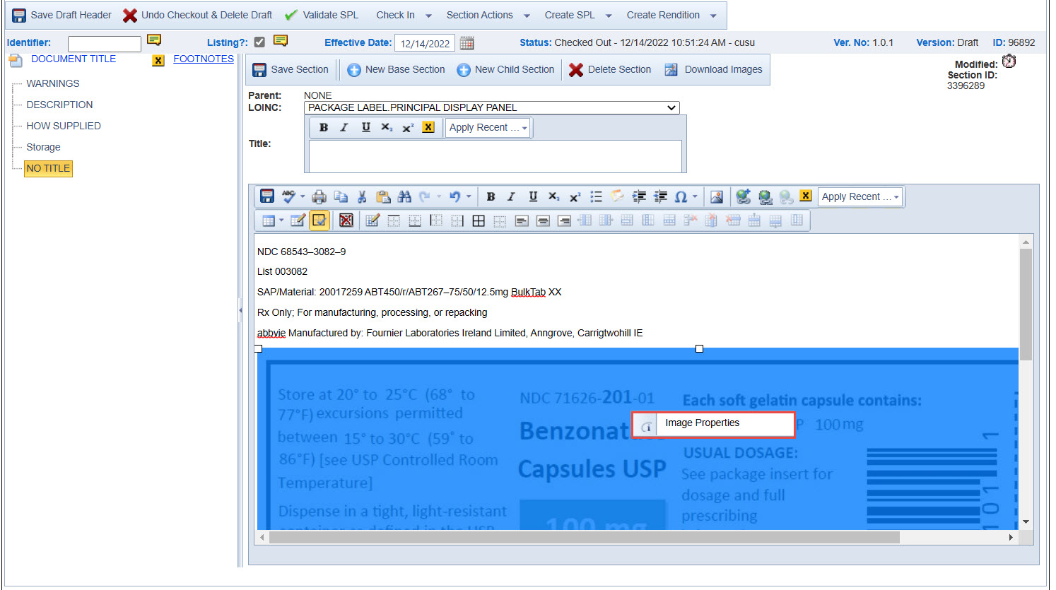Click the highlighted image properties toolbar icon
Screen dimensions: 1056x590
pos(319,220)
